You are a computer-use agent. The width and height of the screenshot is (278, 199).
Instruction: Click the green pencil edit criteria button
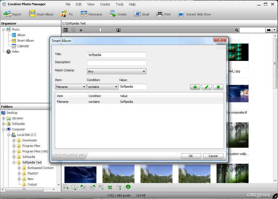pos(207,87)
